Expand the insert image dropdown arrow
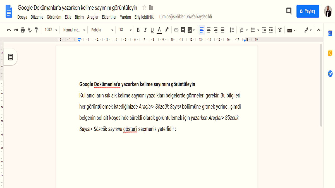Image resolution: width=335 pixels, height=188 pixels. click(x=194, y=30)
